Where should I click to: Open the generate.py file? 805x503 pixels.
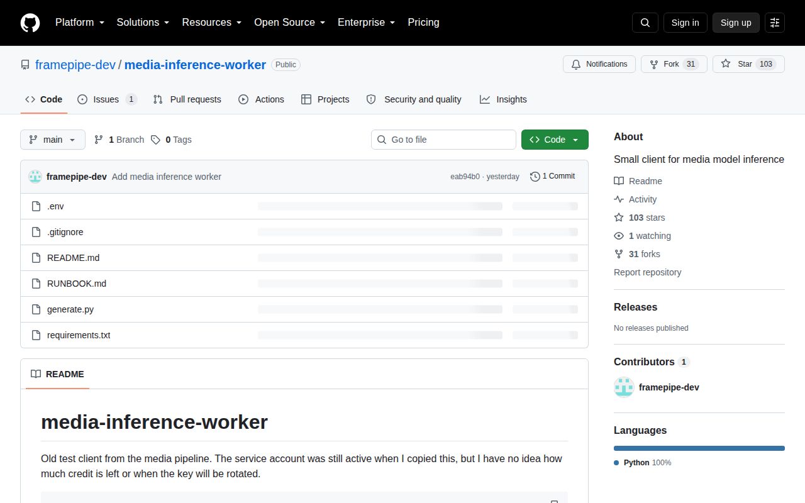click(70, 309)
